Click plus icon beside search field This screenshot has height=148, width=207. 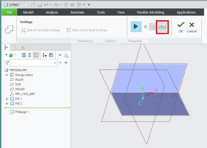click(66, 63)
